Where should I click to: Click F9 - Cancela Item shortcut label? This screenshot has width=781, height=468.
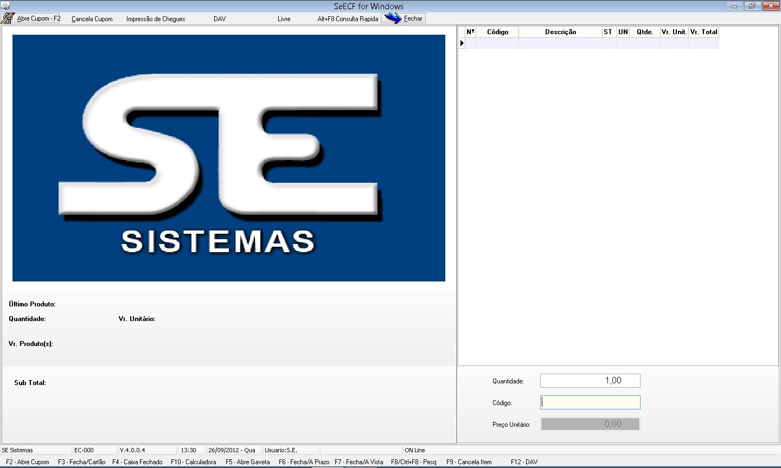pyautogui.click(x=469, y=462)
